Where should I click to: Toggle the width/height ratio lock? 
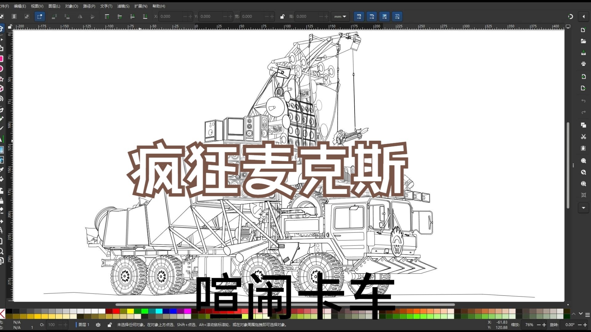[x=282, y=17]
